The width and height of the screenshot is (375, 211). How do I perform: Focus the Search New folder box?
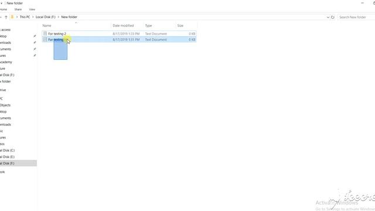pos(356,17)
